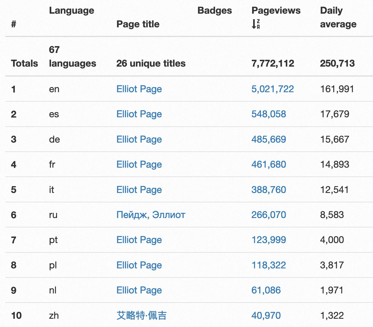Click the nl language code cell

click(53, 290)
